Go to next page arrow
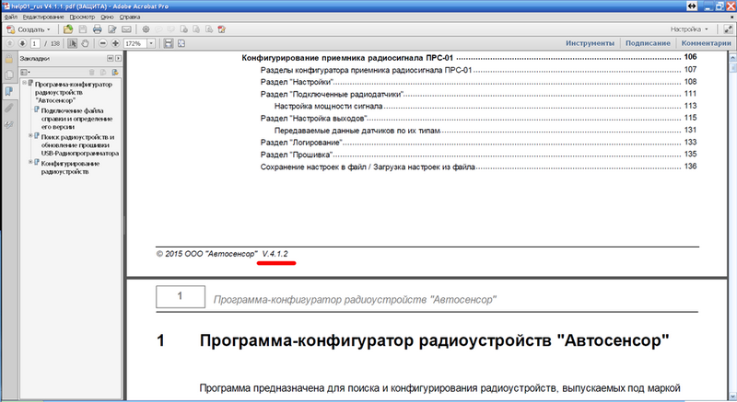737x402 pixels. [22, 43]
